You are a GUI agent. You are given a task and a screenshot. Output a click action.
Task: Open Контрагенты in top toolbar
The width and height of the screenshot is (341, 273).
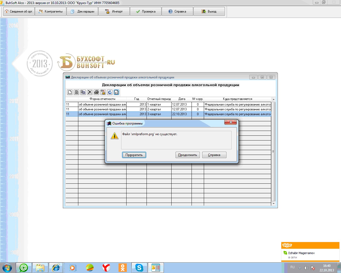coord(51,11)
